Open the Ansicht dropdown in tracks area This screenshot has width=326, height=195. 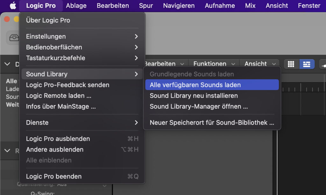coord(260,64)
